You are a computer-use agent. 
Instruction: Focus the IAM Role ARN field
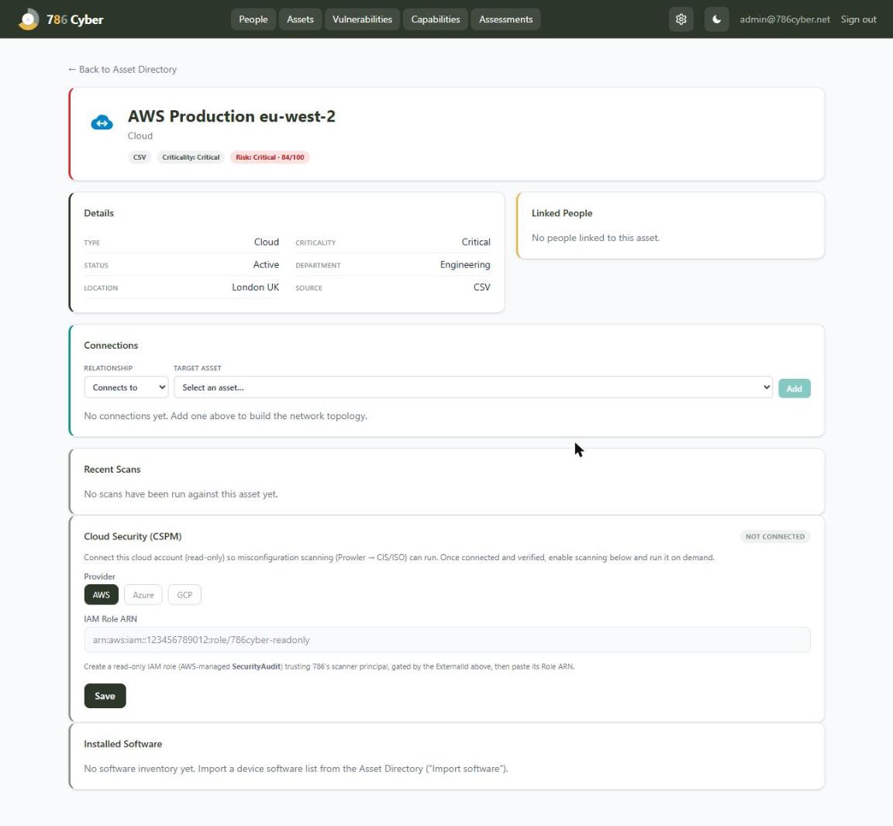447,640
